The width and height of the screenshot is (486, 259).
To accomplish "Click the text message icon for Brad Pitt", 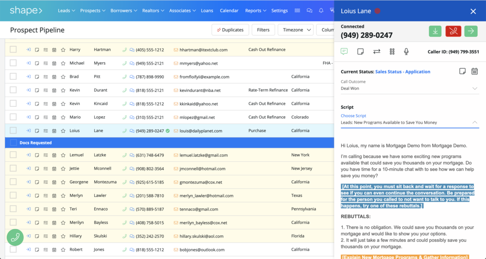I will 132,77.
